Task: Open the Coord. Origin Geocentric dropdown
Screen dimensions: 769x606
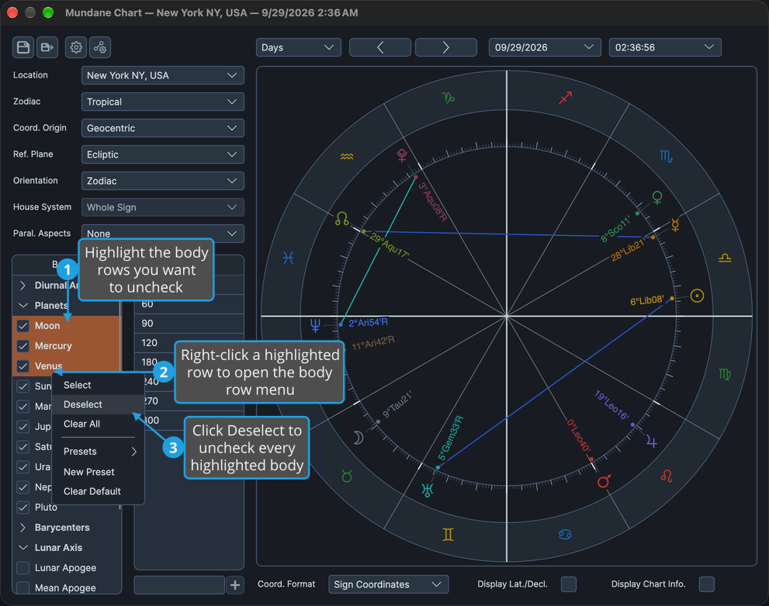Action: click(x=163, y=129)
